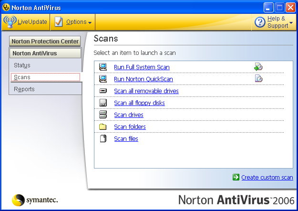Open LiveUpdate from the toolbar

click(x=32, y=22)
